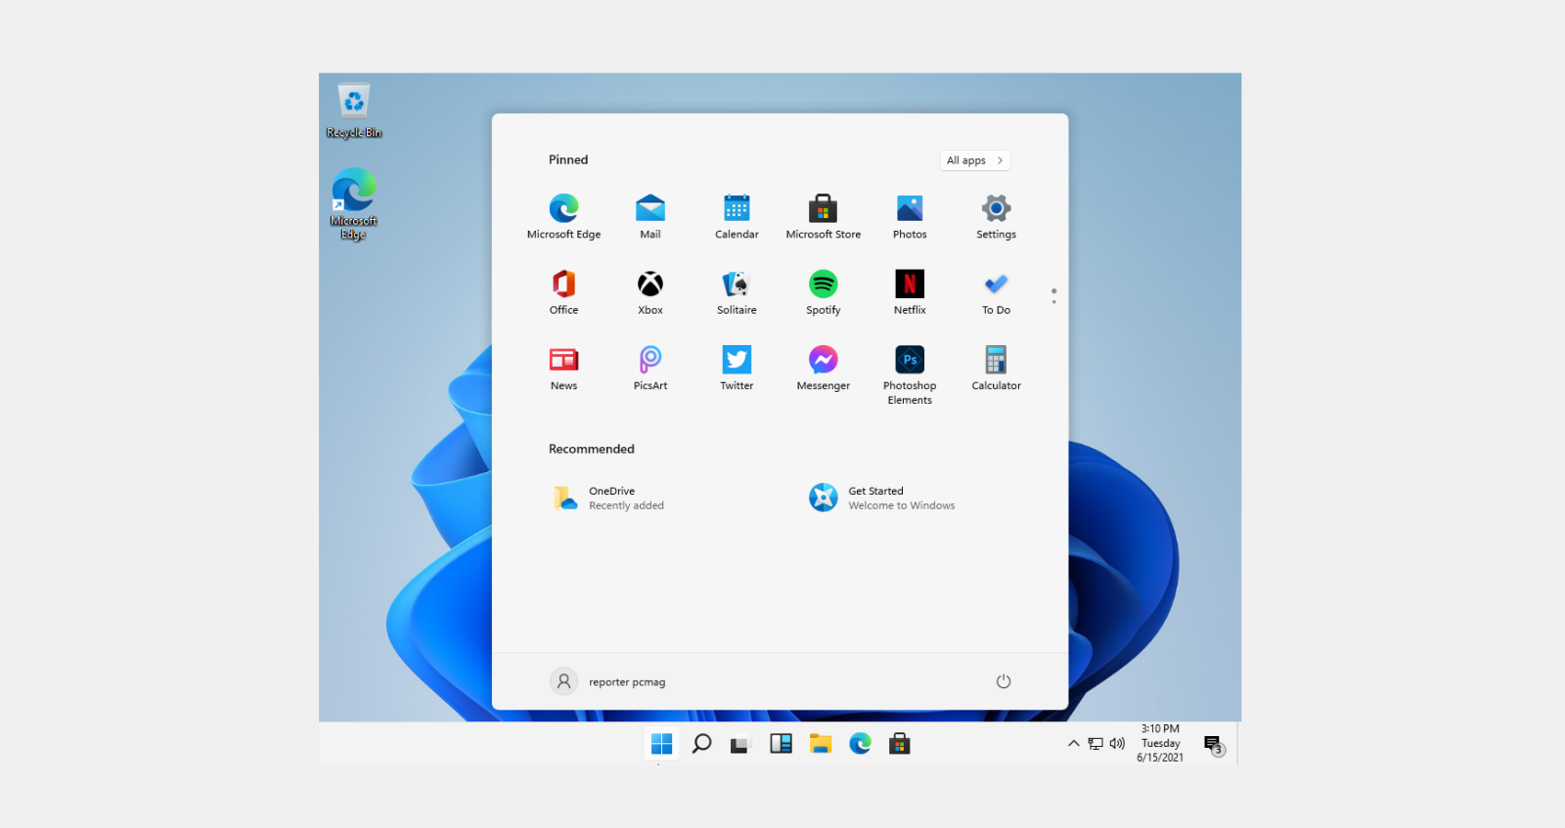Image resolution: width=1565 pixels, height=828 pixels.
Task: Open the Xbox app
Action: point(650,292)
